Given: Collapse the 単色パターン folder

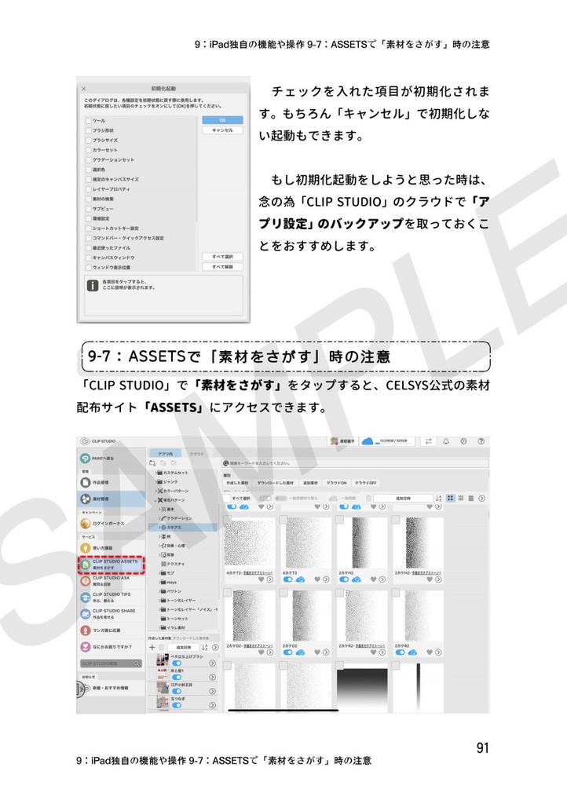Looking at the screenshot, I should [155, 500].
